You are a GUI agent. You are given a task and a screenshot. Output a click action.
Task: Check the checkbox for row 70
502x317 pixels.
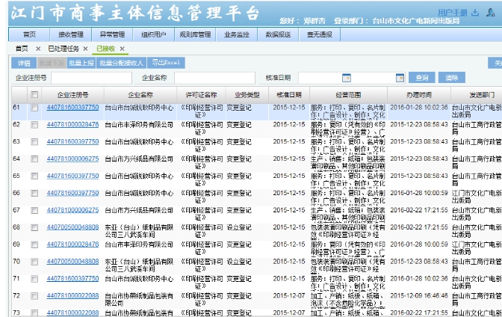[34, 262]
